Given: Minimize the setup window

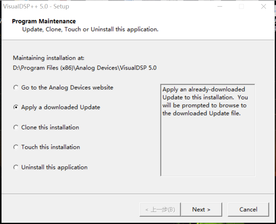Looking at the screenshot, I should [x=220, y=6].
